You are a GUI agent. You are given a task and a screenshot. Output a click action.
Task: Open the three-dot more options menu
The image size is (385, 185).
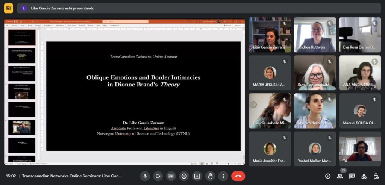pos(223,176)
